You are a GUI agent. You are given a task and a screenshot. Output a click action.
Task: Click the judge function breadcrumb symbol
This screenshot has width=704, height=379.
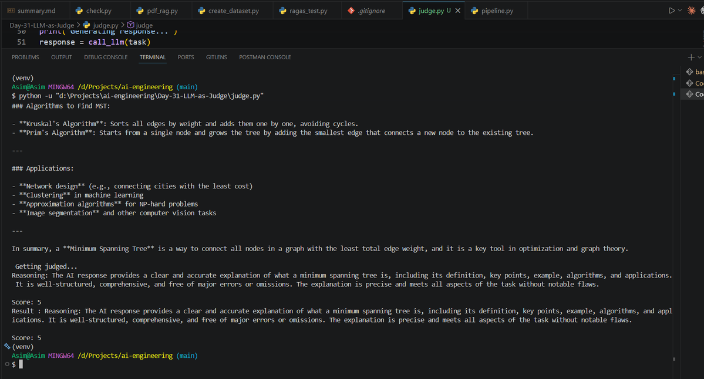tap(140, 25)
